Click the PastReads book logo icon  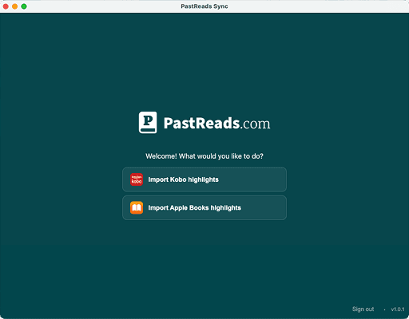[x=148, y=123]
